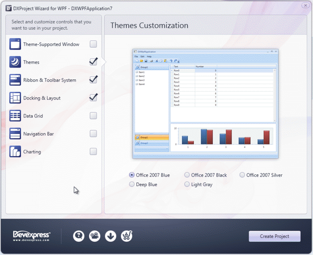Click the DevExpress logo
The width and height of the screenshot is (313, 255).
coord(32,236)
